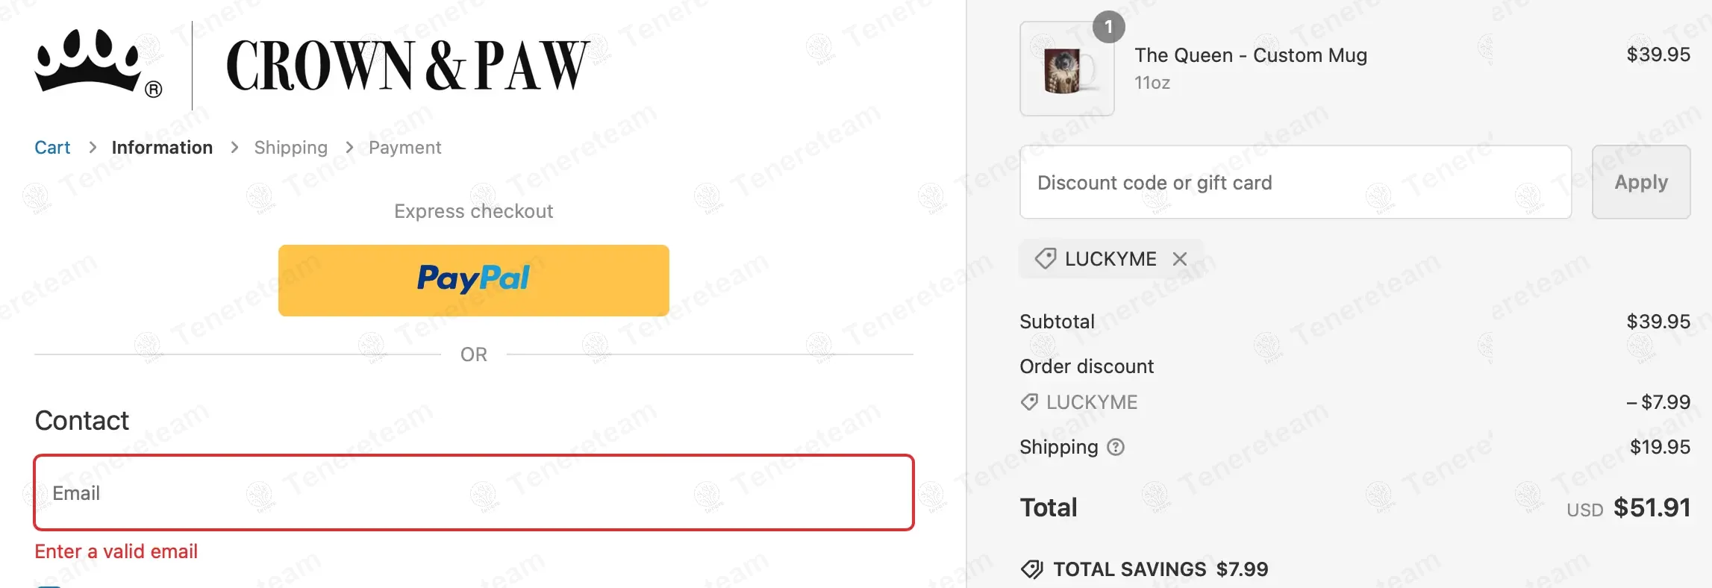Focus the Email input field
The height and width of the screenshot is (588, 1712).
pos(473,492)
